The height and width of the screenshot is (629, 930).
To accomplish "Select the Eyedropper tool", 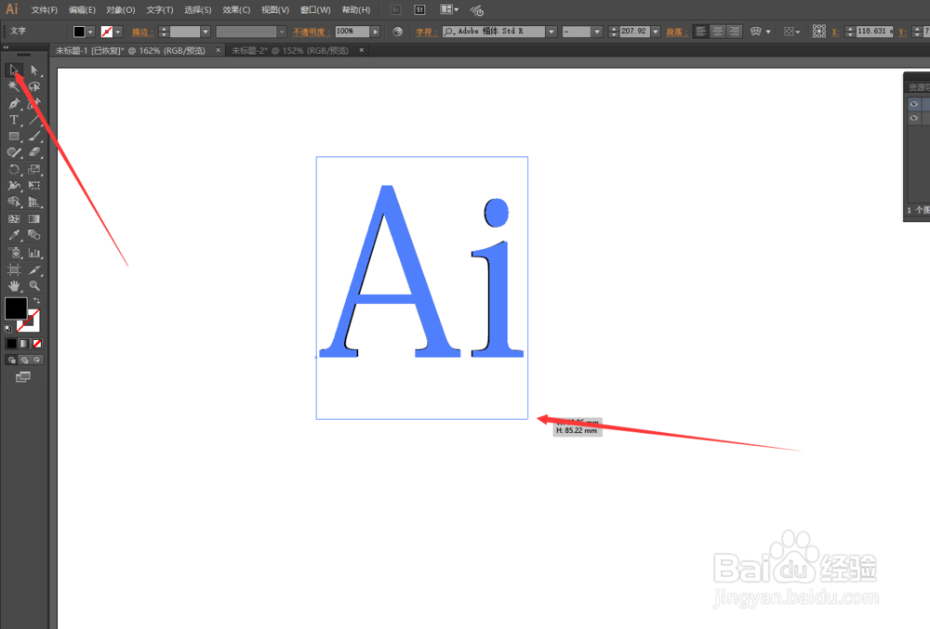I will point(14,235).
